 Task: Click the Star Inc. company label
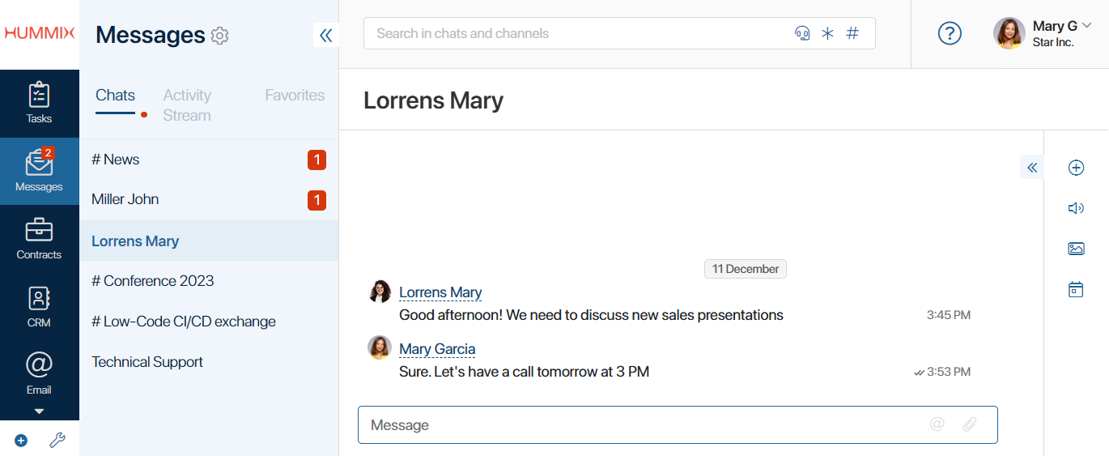(x=1053, y=42)
